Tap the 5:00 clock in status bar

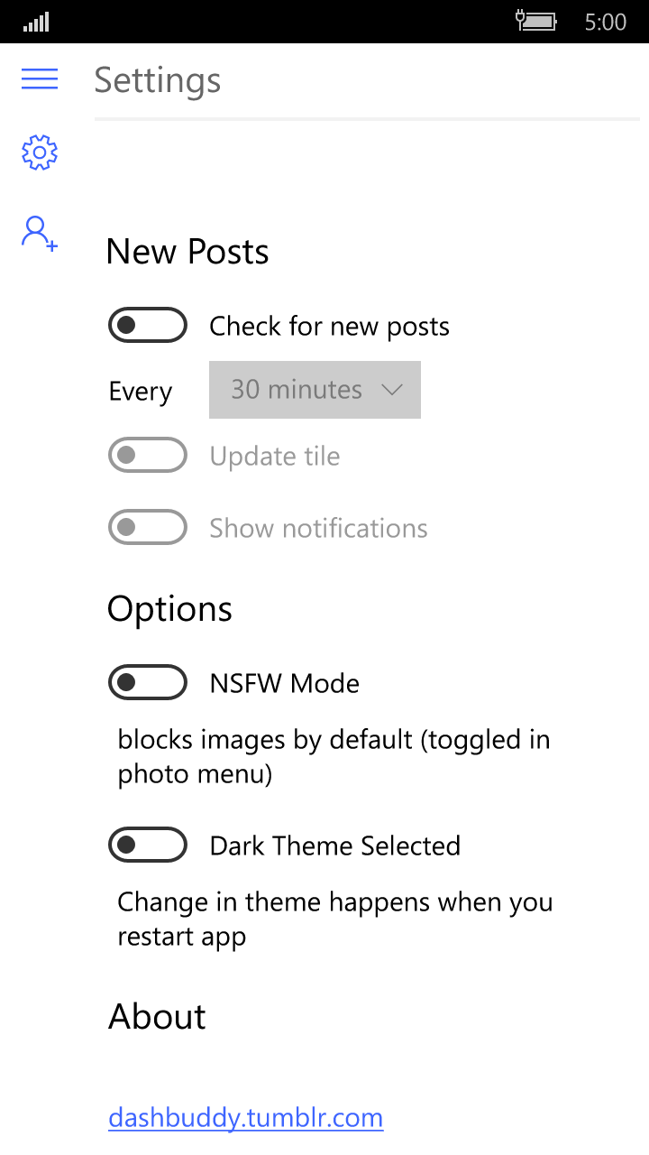[606, 22]
